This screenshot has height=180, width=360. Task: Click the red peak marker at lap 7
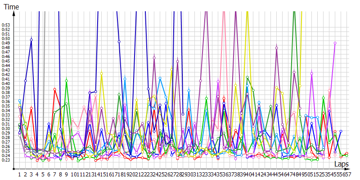(54, 89)
